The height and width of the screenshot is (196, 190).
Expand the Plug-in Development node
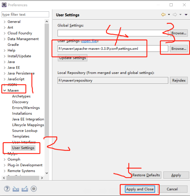[5, 165]
